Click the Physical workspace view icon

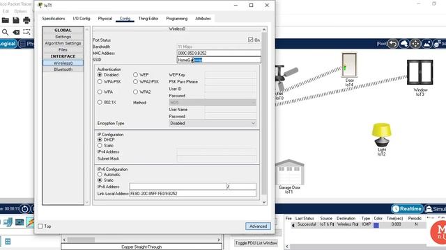[26, 44]
